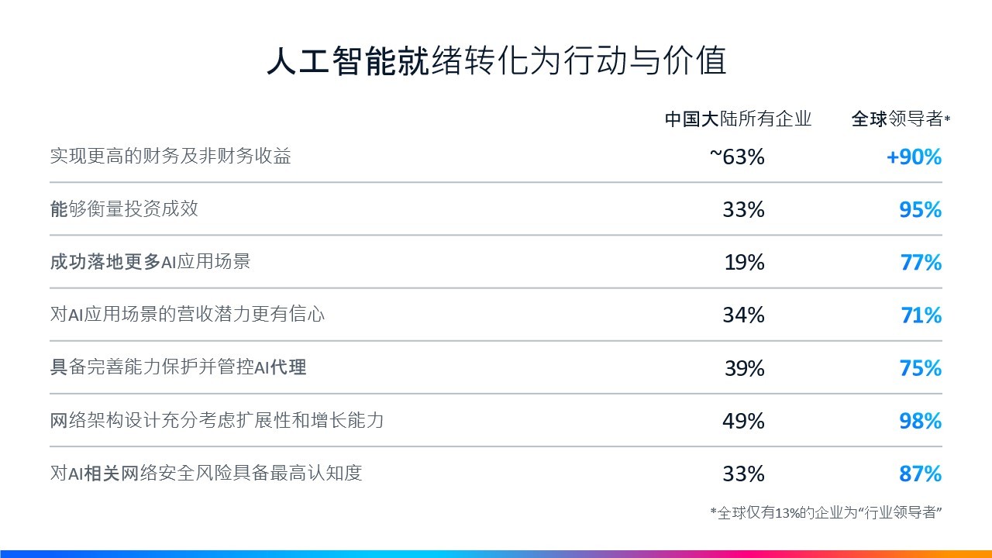Click the blue 77% value
This screenshot has height=558, width=992.
coord(921,262)
